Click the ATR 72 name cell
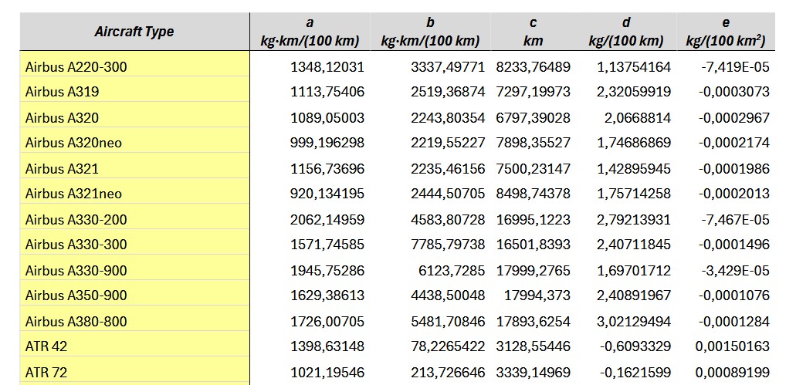The width and height of the screenshot is (796, 385). (134, 373)
